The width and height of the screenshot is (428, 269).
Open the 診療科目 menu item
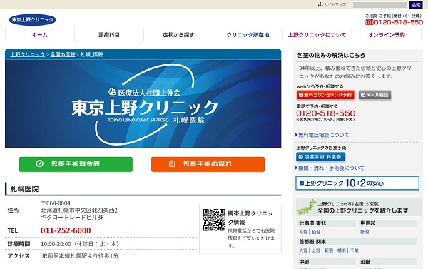(x=109, y=35)
